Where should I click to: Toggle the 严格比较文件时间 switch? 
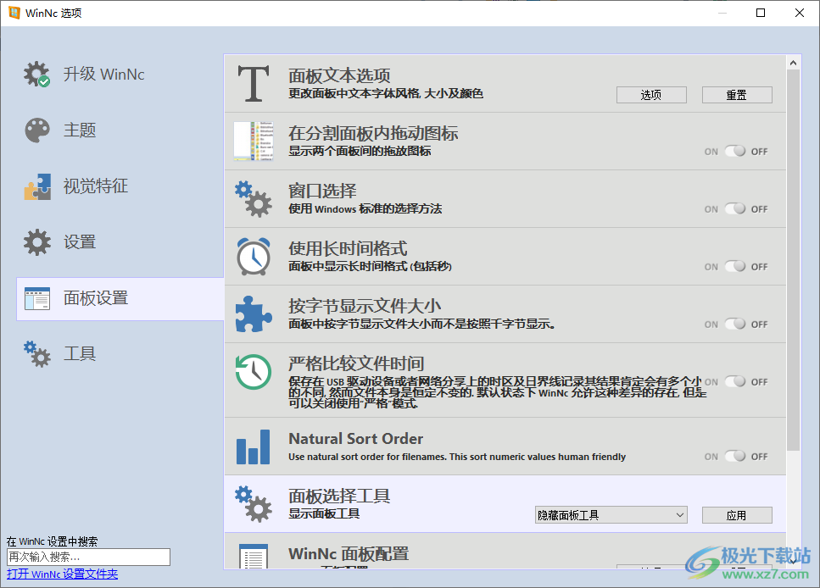735,381
